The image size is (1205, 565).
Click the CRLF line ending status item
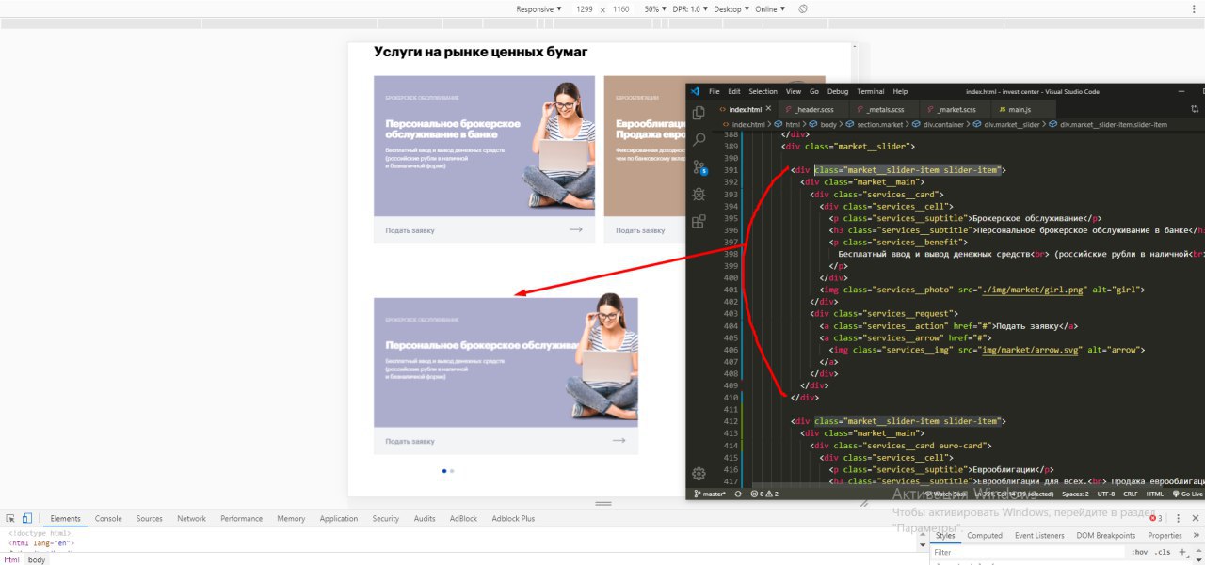pos(1131,494)
